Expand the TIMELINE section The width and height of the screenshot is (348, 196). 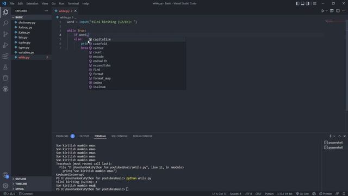(x=32, y=184)
